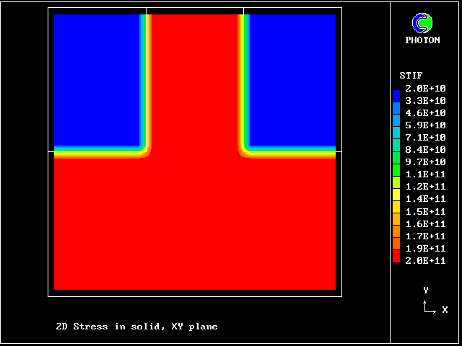This screenshot has width=462, height=346.
Task: Click the caption "2D Stress in solid, XY plane"
Action: [x=136, y=327]
